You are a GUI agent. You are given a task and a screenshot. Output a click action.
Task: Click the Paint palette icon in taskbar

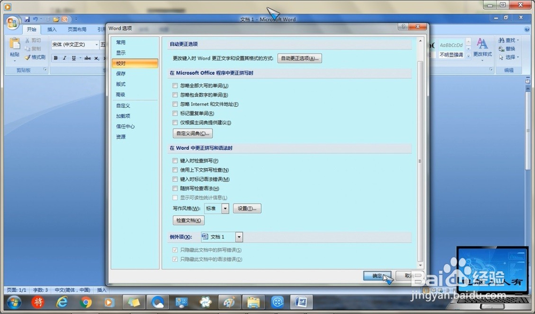pos(230,302)
